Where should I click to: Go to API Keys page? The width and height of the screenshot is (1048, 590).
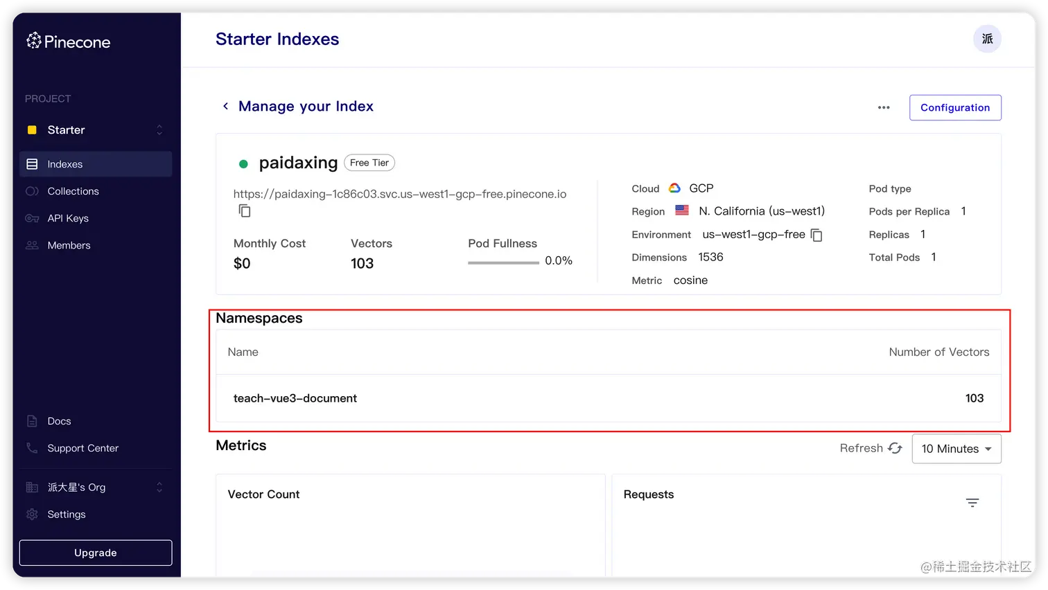[x=96, y=218]
